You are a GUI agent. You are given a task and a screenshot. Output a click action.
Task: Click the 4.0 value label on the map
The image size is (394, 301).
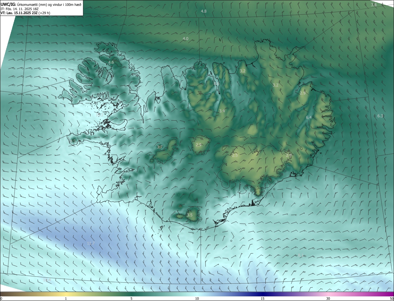click(185, 38)
